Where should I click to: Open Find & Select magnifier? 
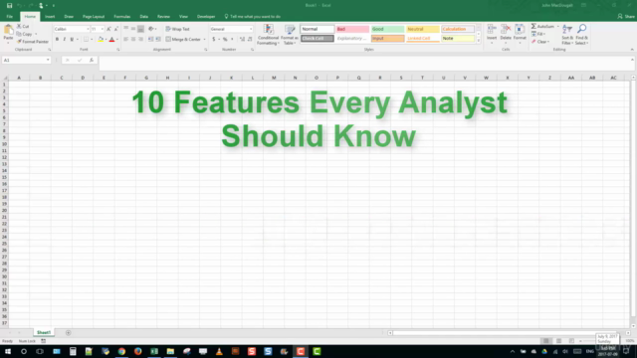pyautogui.click(x=581, y=35)
